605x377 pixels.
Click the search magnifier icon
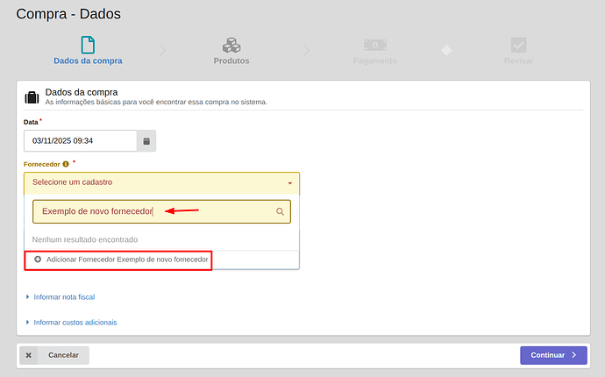tap(281, 211)
